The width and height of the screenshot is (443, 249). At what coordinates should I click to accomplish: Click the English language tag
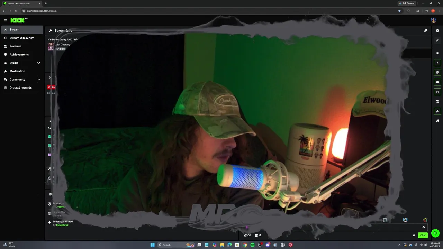(x=61, y=49)
